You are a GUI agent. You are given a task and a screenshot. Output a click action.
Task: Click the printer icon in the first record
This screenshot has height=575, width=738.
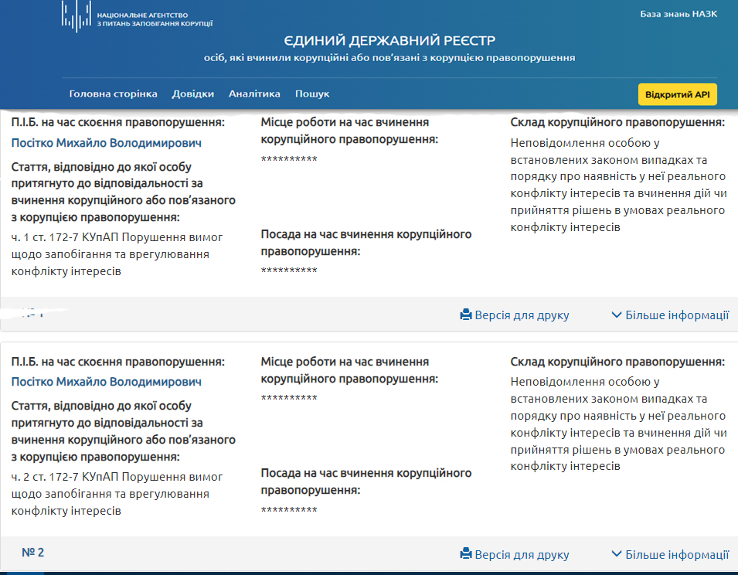tap(465, 315)
